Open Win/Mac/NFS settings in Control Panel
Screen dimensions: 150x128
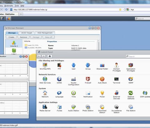45,66
